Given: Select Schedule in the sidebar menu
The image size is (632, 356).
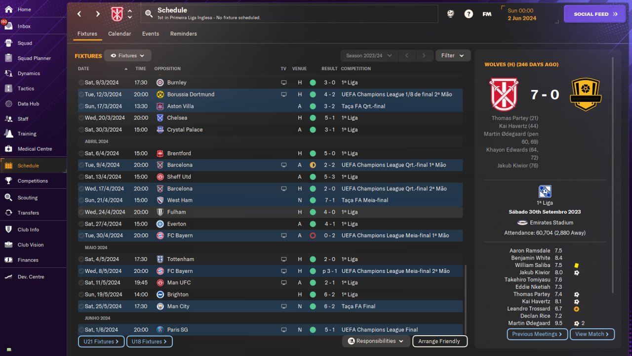Looking at the screenshot, I should pyautogui.click(x=33, y=166).
